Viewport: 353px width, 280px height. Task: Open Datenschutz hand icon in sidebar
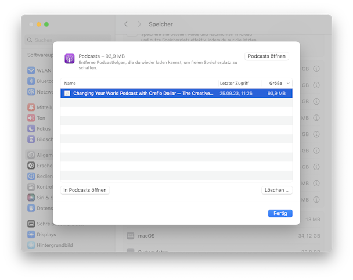point(31,208)
